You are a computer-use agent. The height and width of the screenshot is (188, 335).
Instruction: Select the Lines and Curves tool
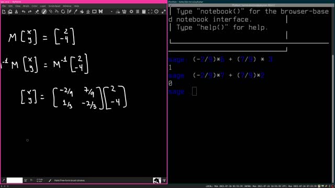click(50, 11)
